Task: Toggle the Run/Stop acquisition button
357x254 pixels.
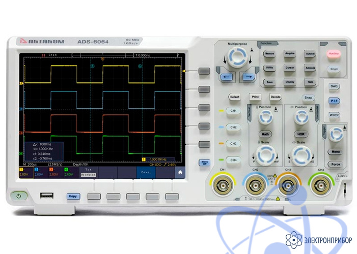Action: (334, 53)
